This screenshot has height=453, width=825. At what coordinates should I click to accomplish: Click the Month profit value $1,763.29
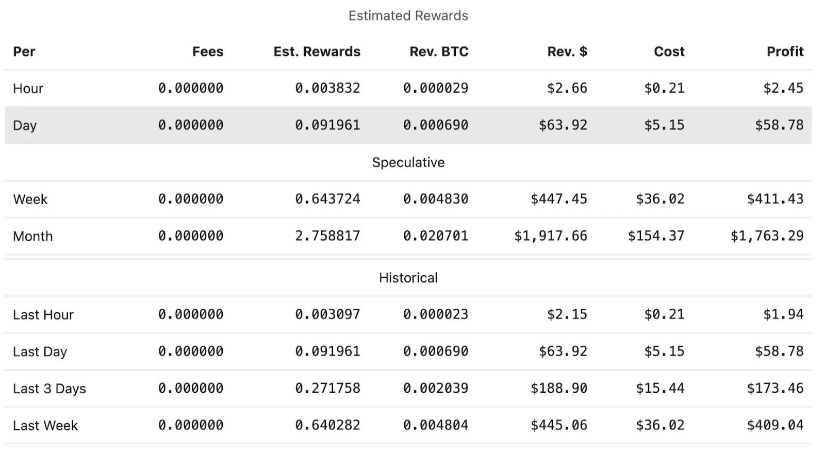[767, 236]
